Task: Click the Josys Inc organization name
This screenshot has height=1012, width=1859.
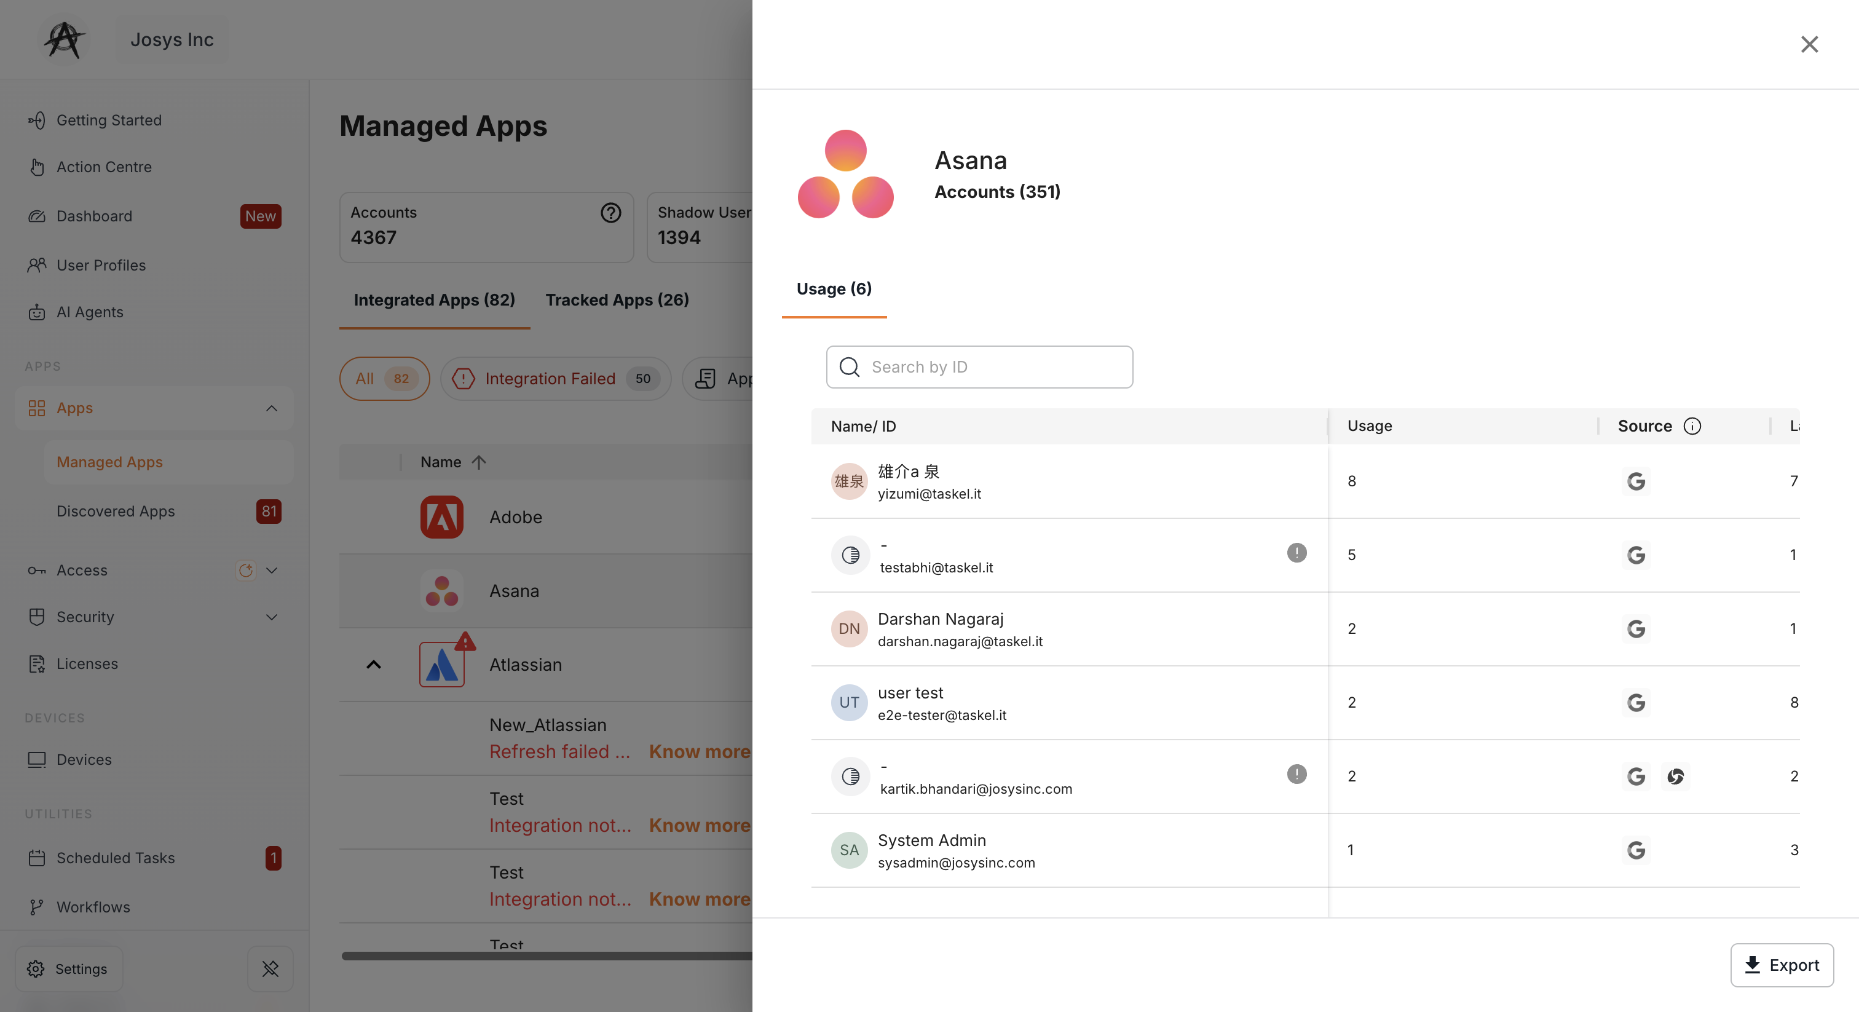Action: 172,40
